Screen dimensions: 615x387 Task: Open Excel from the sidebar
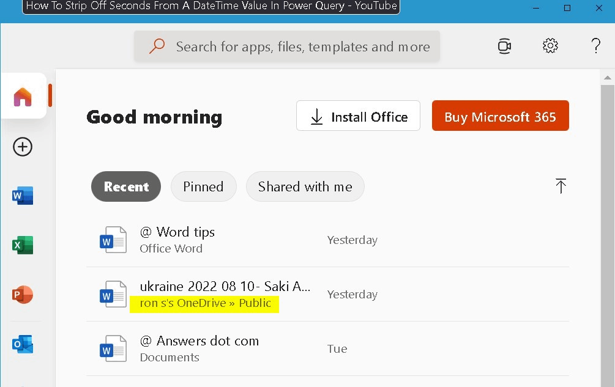pos(23,245)
